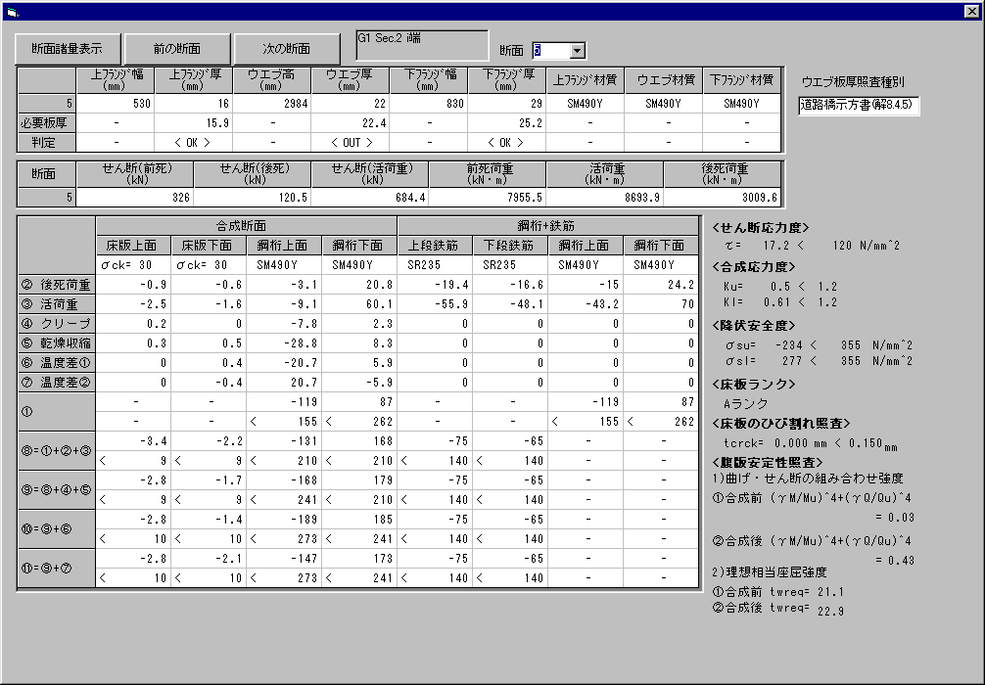Advance to next section with 次の断面
985x685 pixels.
(286, 48)
